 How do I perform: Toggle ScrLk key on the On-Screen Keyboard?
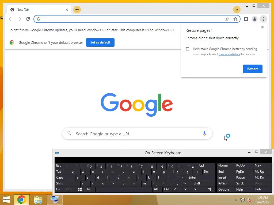point(243,183)
